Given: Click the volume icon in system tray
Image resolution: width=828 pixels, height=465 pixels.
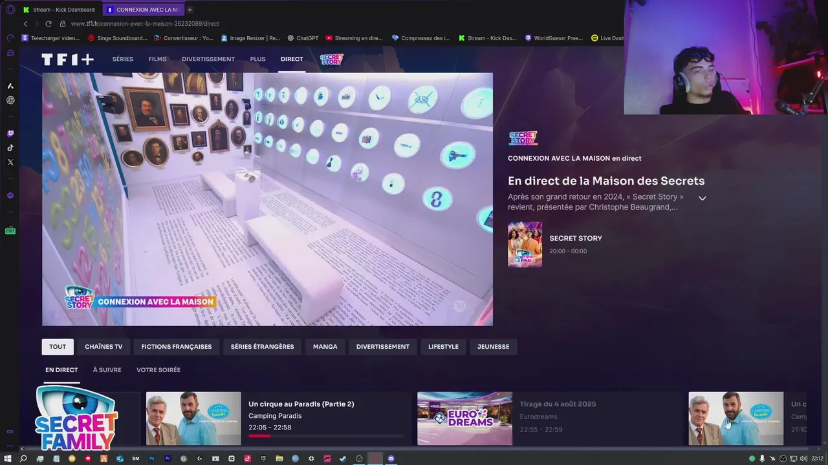Looking at the screenshot, I should [x=803, y=459].
